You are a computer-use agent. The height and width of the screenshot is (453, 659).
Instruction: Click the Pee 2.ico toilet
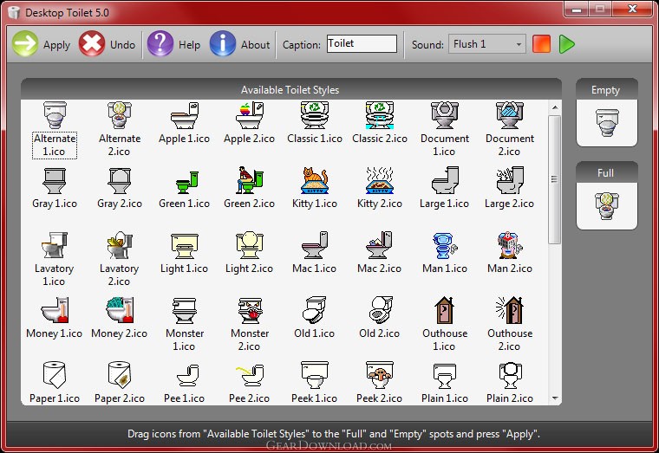click(250, 376)
